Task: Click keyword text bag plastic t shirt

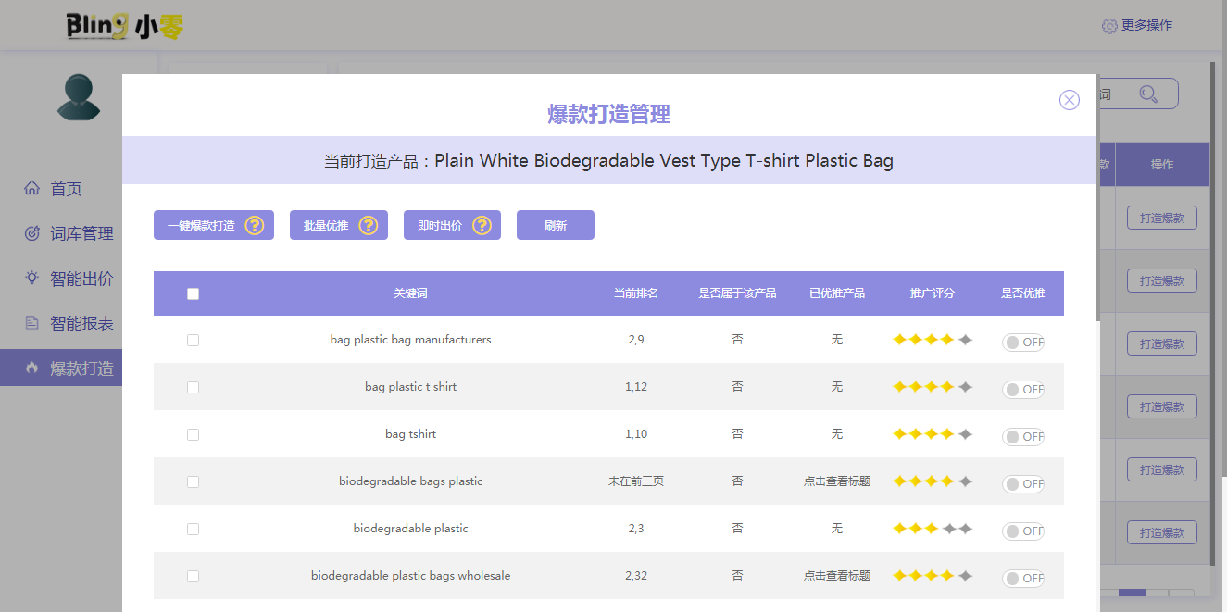Action: pyautogui.click(x=410, y=387)
